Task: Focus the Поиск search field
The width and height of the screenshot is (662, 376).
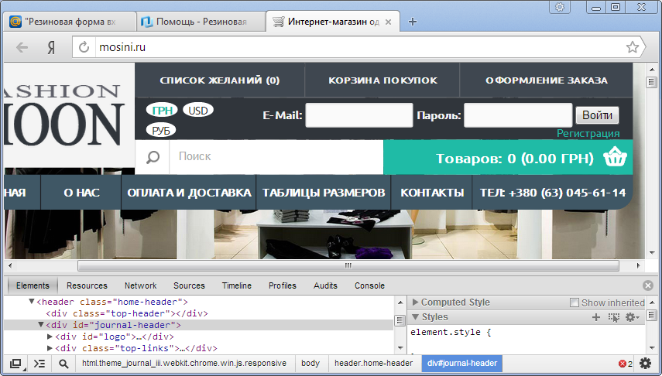Action: click(x=276, y=157)
